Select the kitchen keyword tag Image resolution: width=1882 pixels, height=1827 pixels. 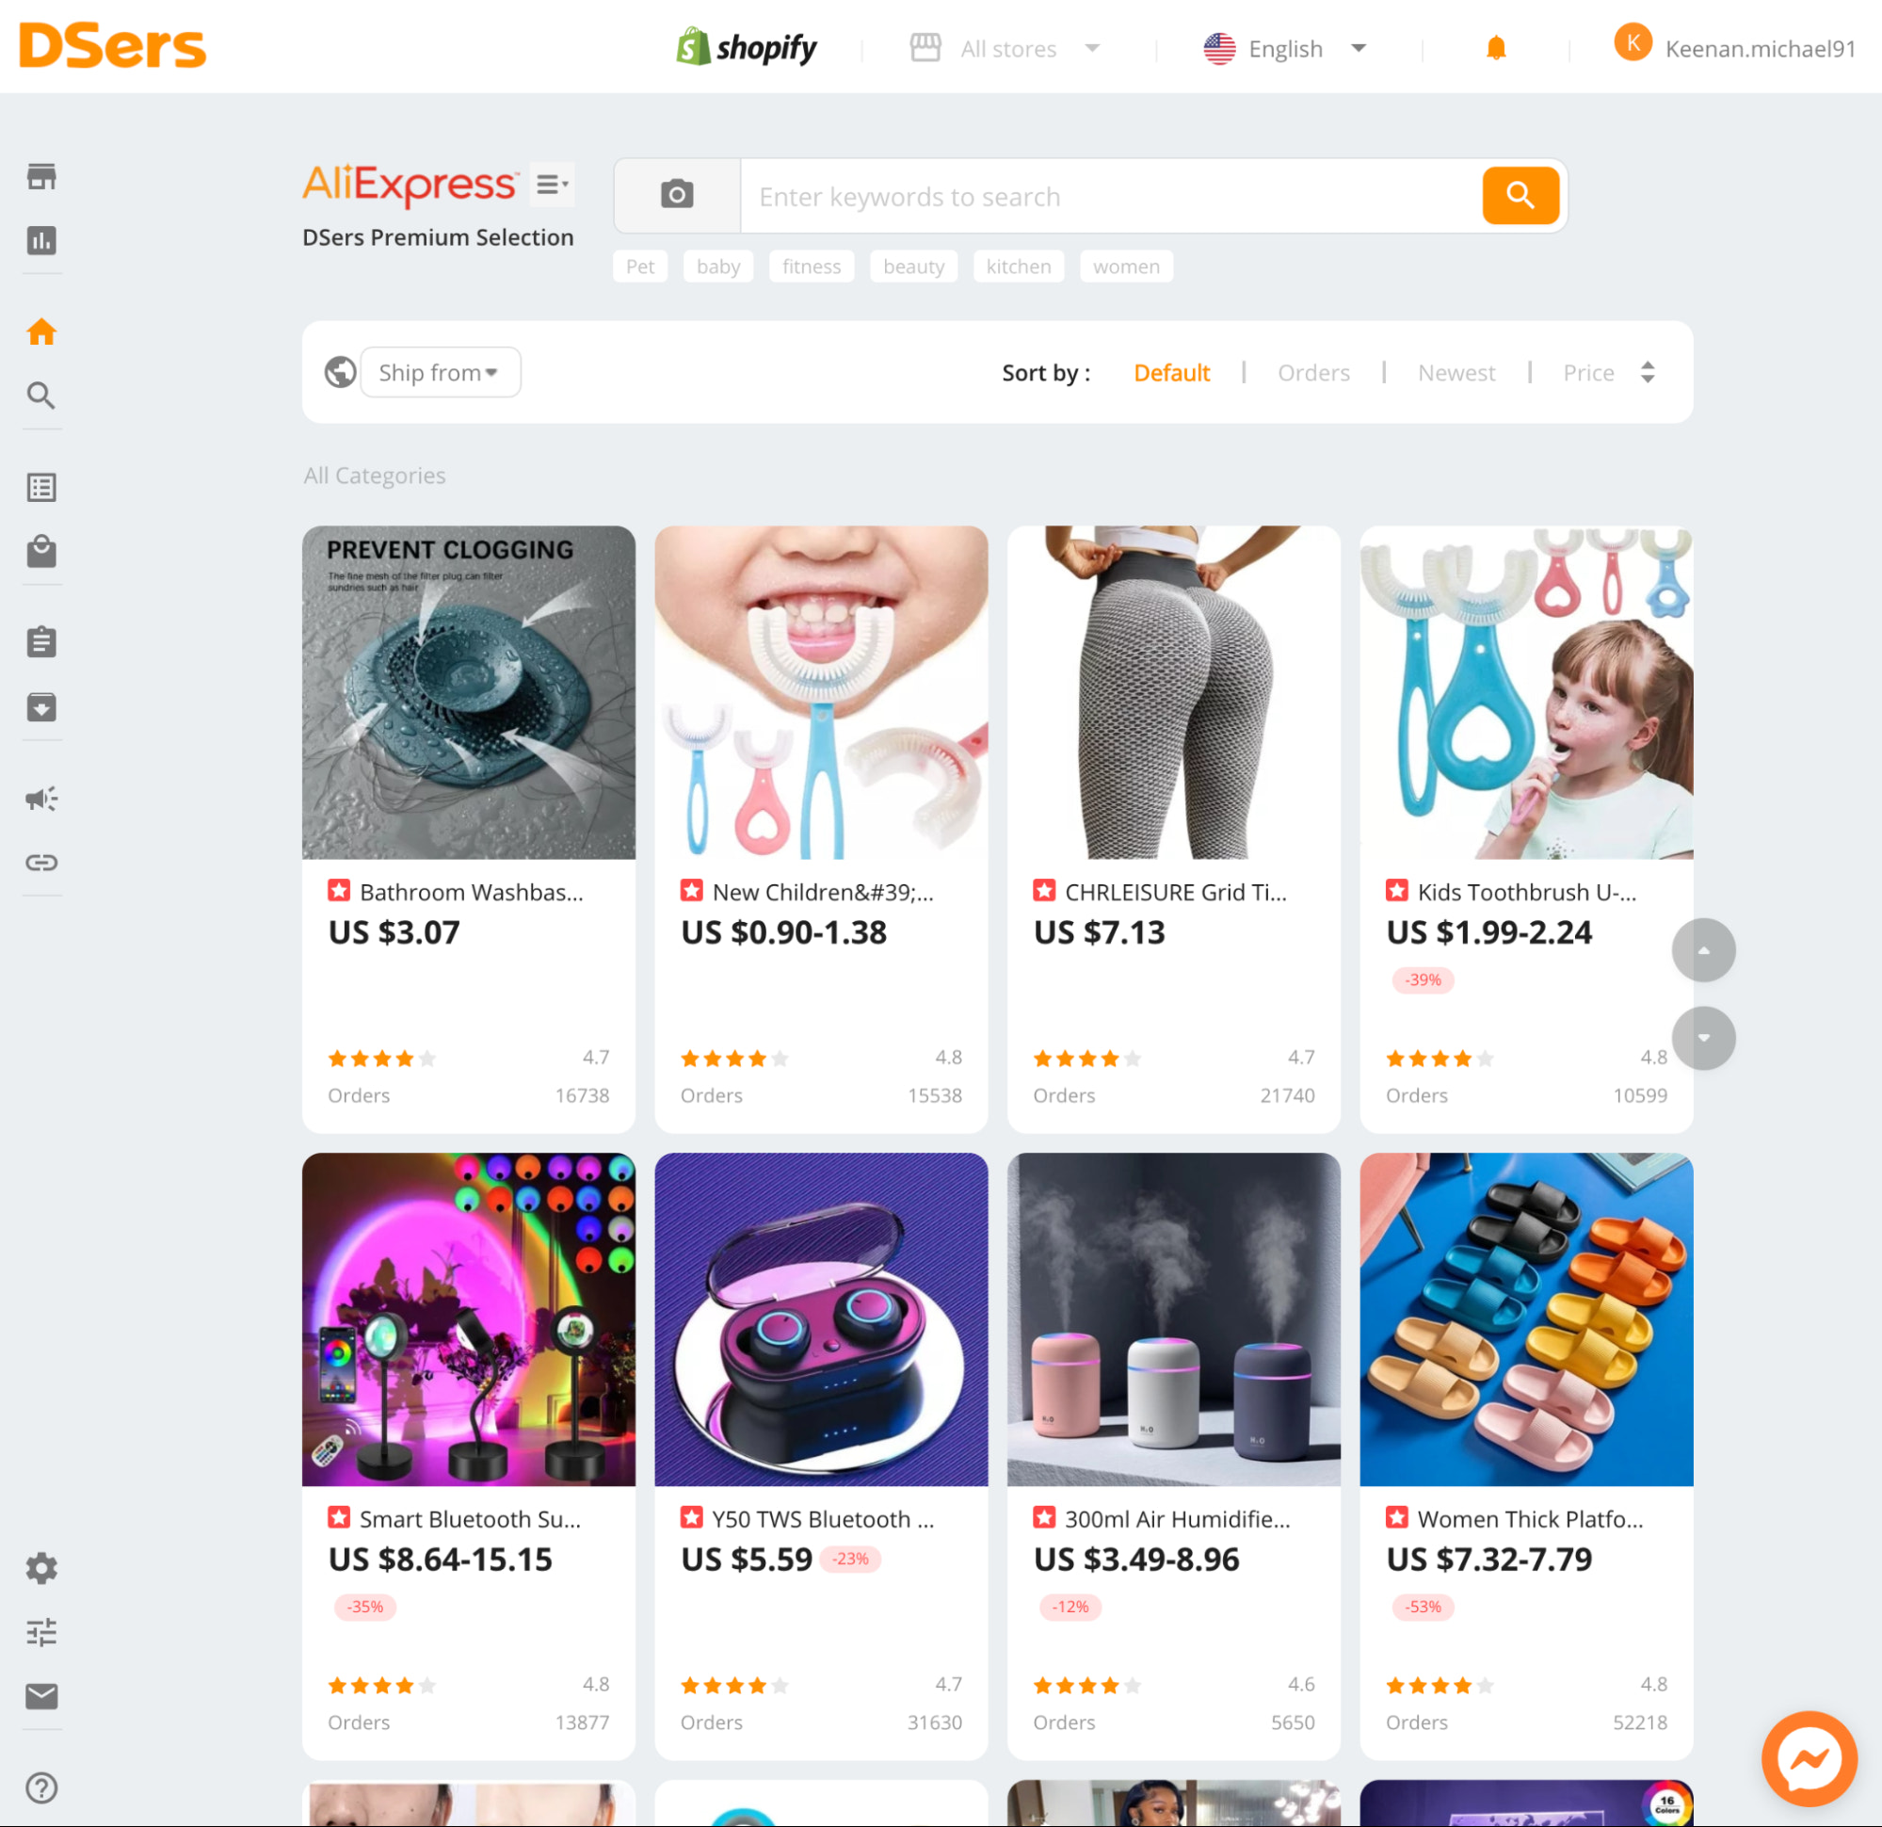[x=1018, y=267]
